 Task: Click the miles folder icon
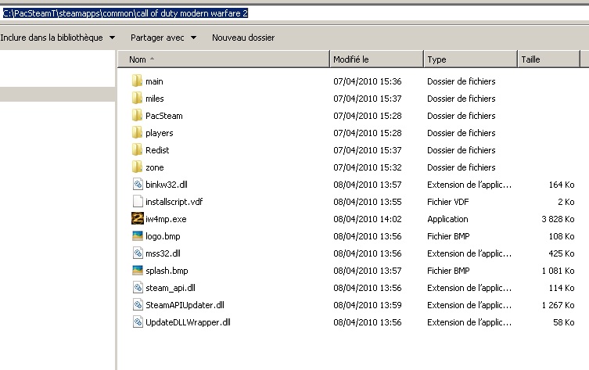click(x=137, y=99)
